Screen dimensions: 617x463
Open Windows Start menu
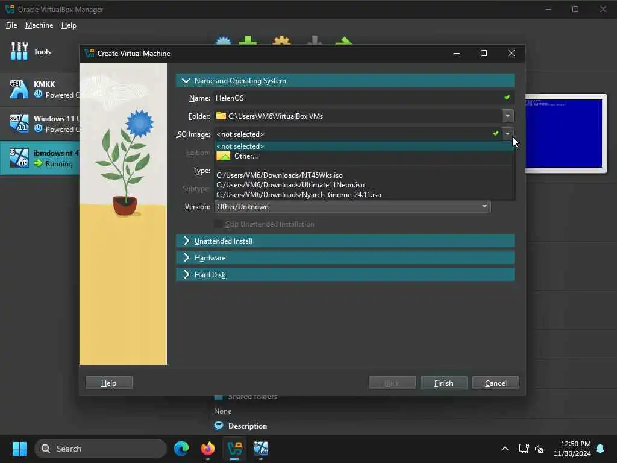(x=19, y=449)
